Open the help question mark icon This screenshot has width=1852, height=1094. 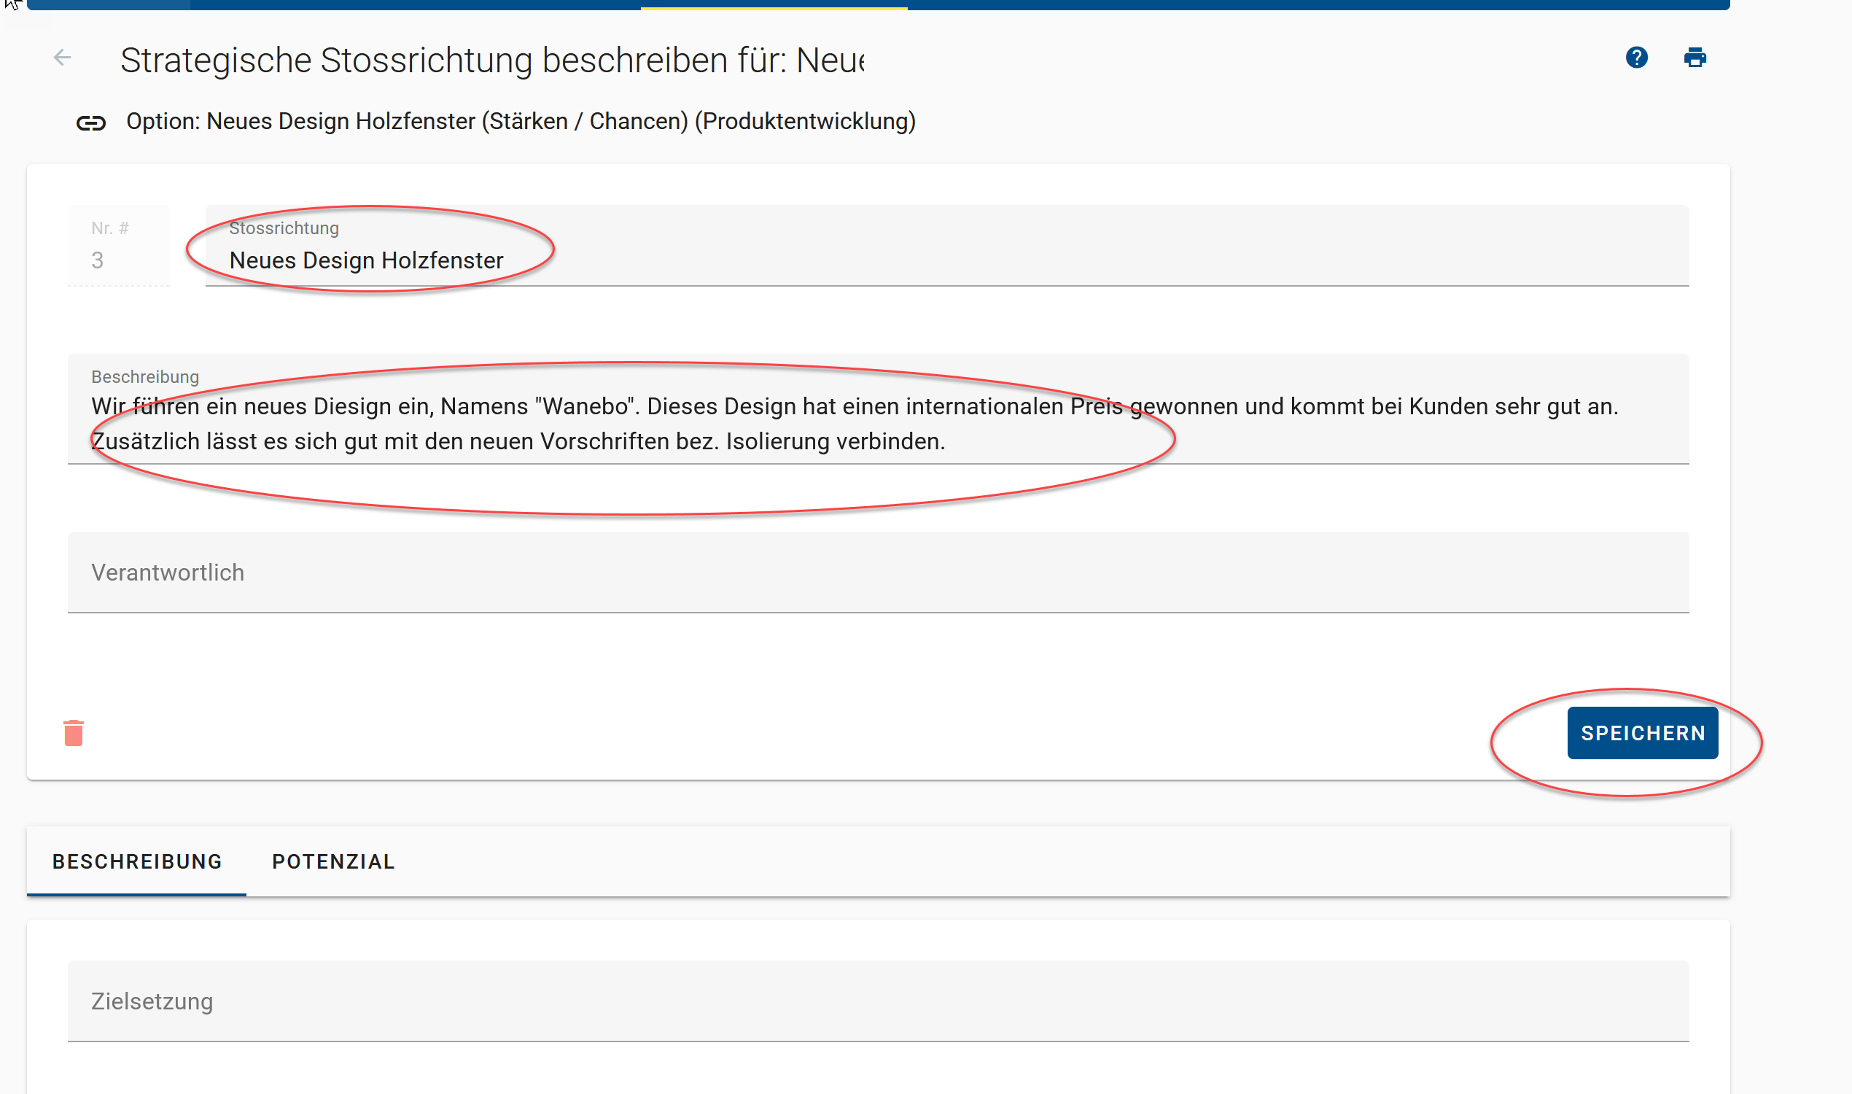(1636, 58)
